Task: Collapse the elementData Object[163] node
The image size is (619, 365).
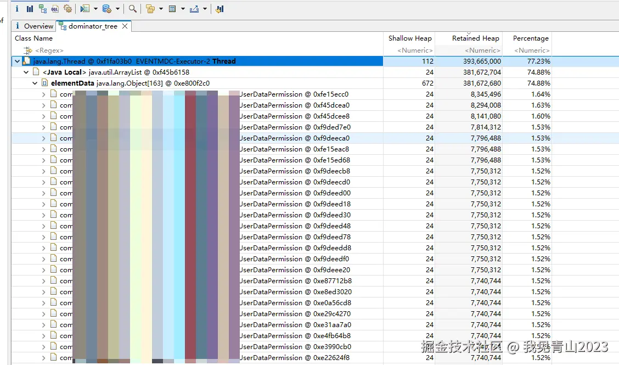Action: click(35, 83)
